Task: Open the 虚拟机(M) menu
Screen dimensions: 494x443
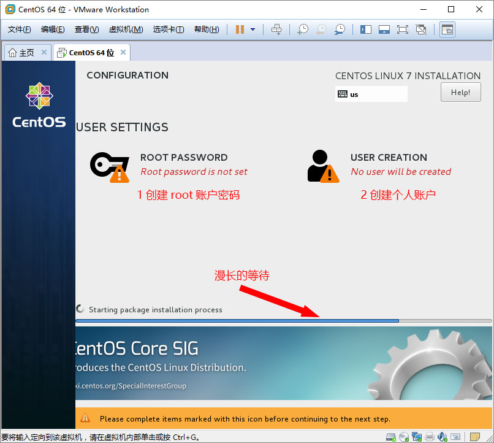Action: tap(126, 29)
